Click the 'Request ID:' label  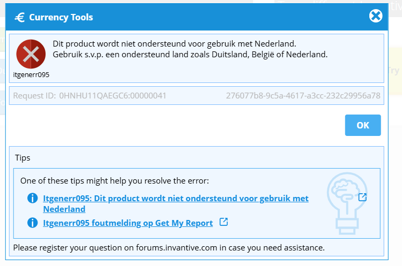pos(34,96)
